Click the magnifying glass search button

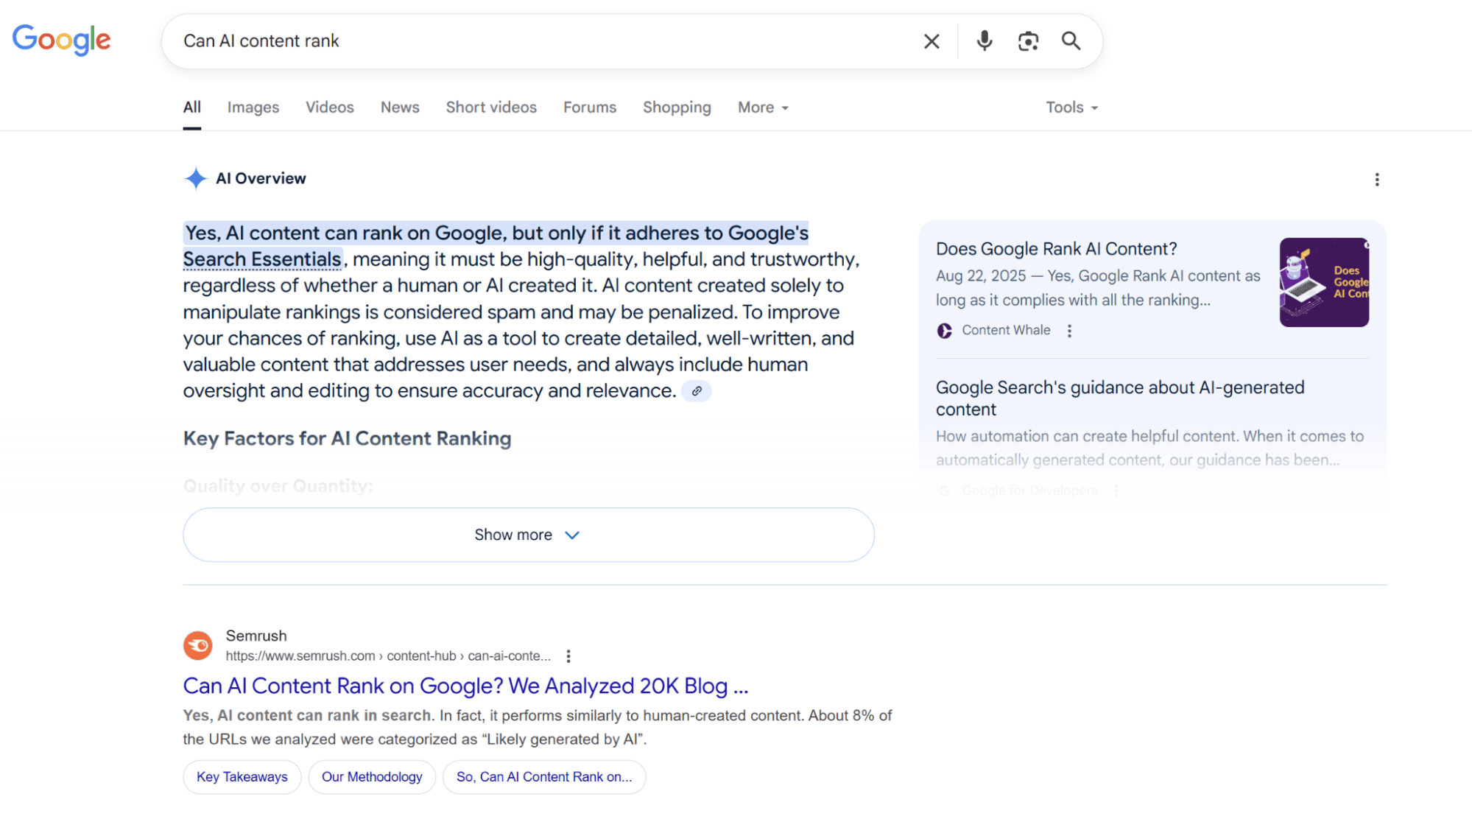coord(1071,41)
